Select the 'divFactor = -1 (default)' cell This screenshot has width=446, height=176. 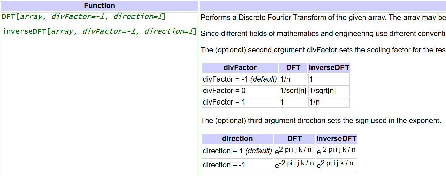[240, 79]
